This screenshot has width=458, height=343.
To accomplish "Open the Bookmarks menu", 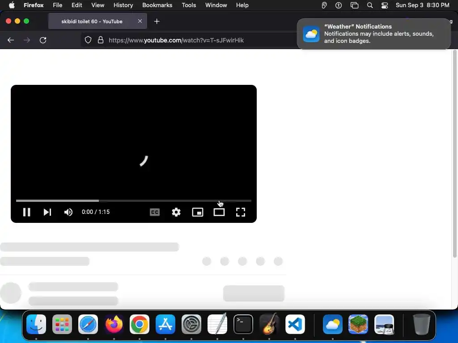I will (157, 5).
